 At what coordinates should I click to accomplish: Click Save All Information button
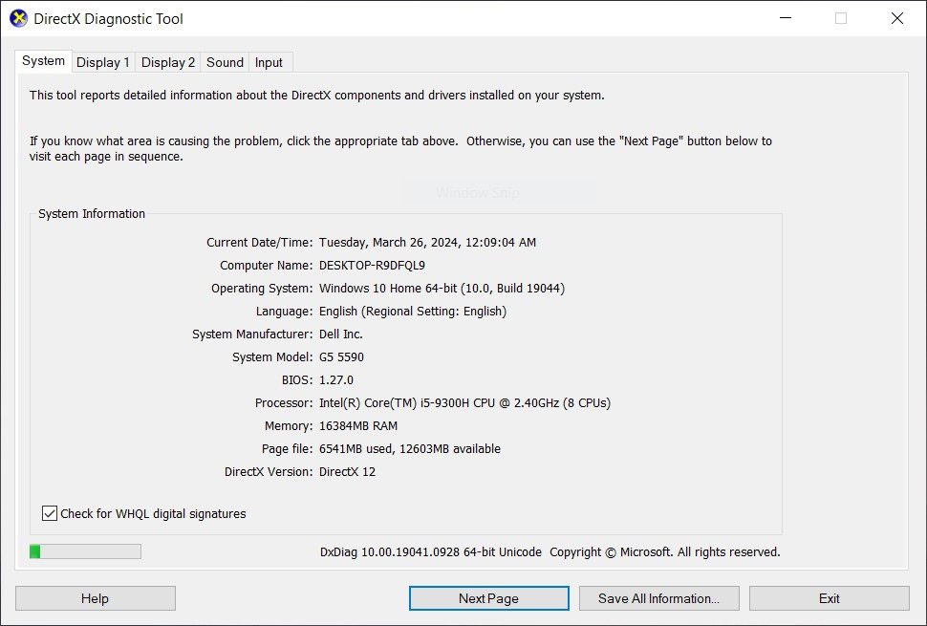(x=658, y=598)
